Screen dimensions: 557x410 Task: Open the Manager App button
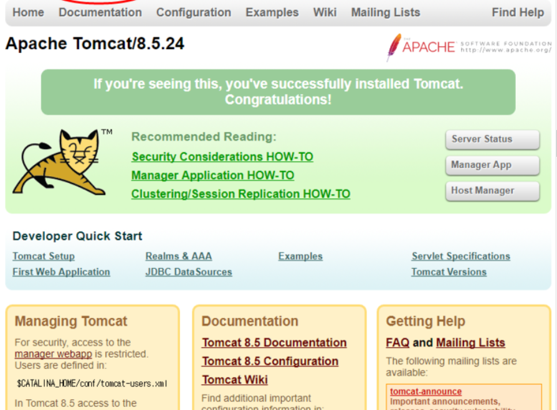(493, 165)
